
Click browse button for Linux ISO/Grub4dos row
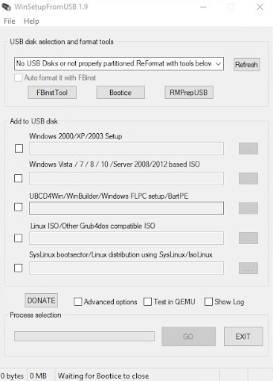click(x=248, y=238)
